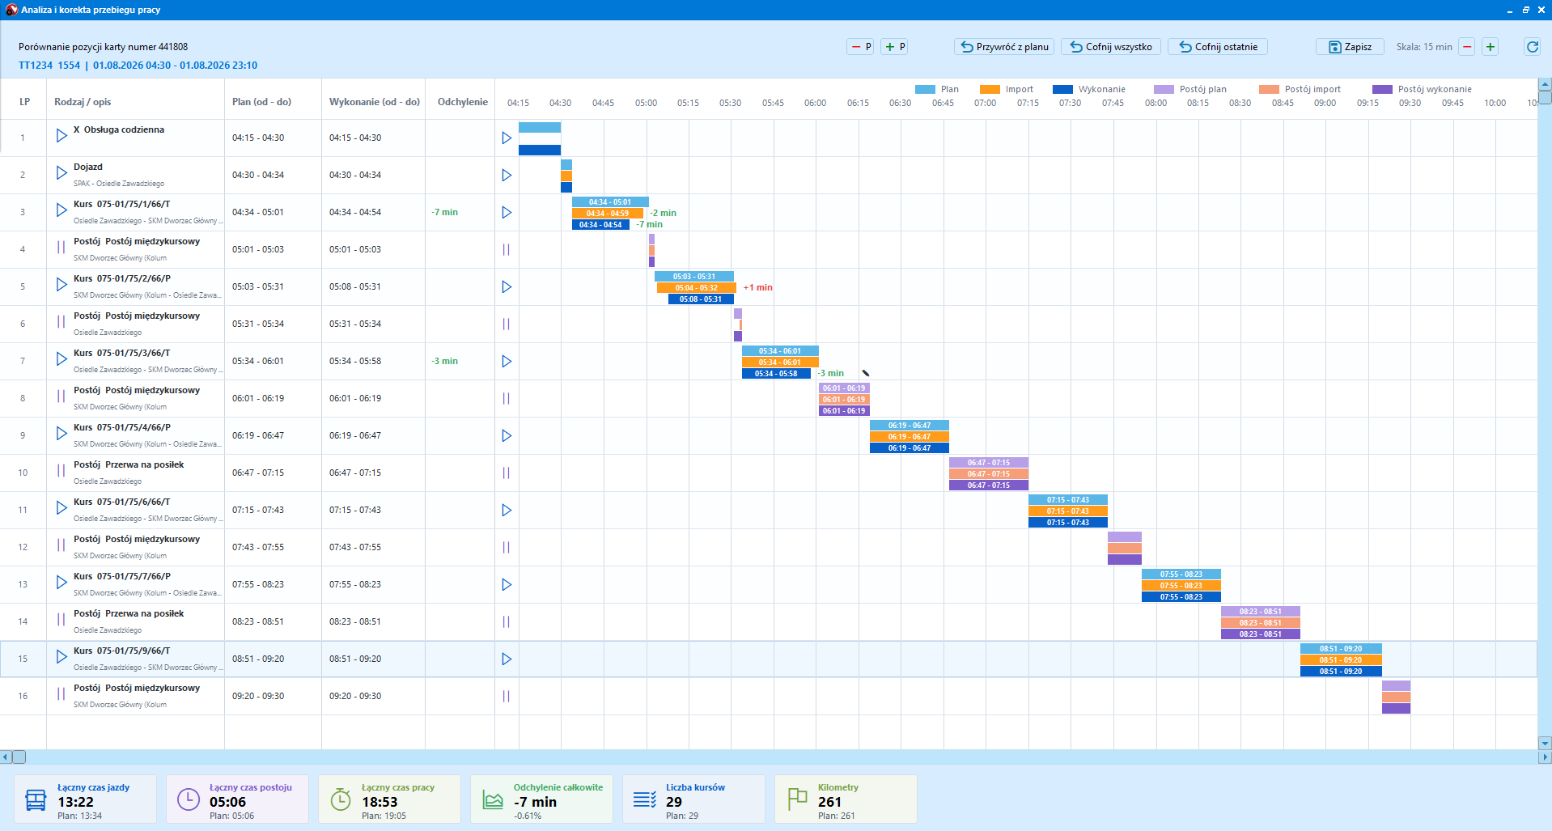Click the Cofnij wszystko button
Viewport: 1552px width, 831px height.
pyautogui.click(x=1111, y=47)
